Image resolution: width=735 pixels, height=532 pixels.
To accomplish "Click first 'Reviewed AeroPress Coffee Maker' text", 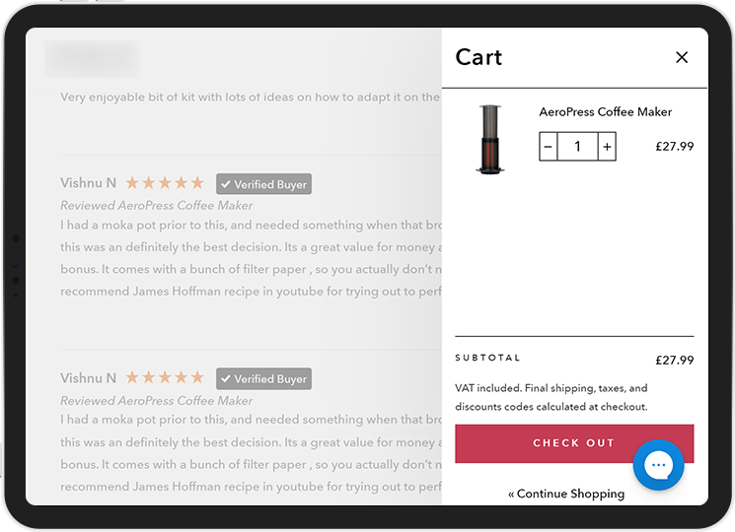I will point(157,205).
